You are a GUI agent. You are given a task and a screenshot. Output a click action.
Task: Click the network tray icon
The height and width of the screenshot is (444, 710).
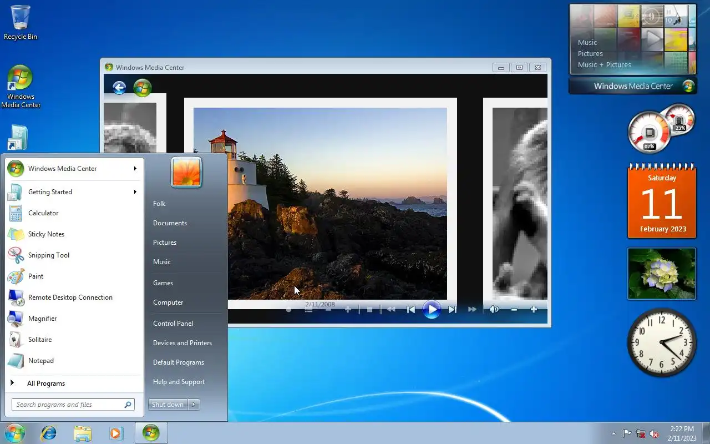pos(641,433)
